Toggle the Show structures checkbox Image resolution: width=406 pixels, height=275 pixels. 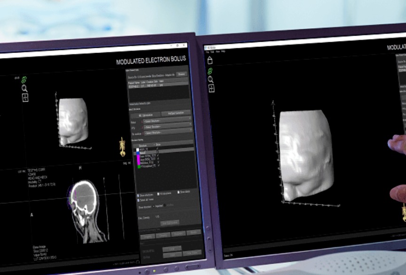(x=138, y=196)
